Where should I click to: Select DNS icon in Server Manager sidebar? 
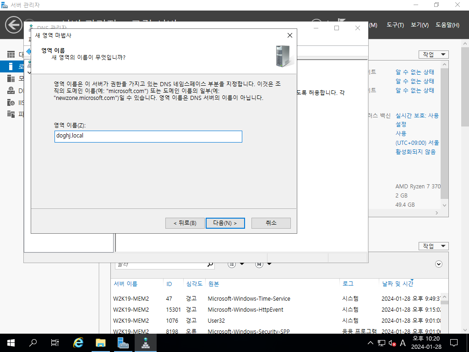tap(11, 90)
